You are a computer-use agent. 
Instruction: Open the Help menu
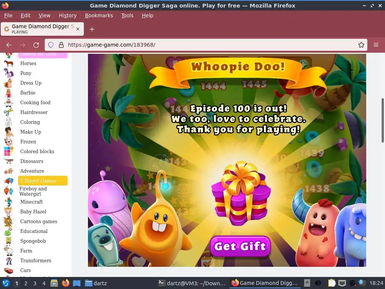tap(147, 15)
